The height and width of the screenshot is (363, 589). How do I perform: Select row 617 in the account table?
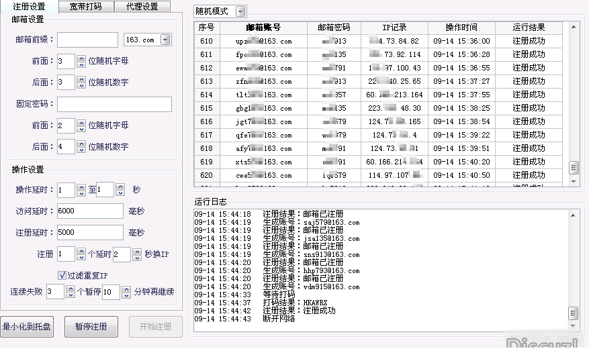(378, 135)
